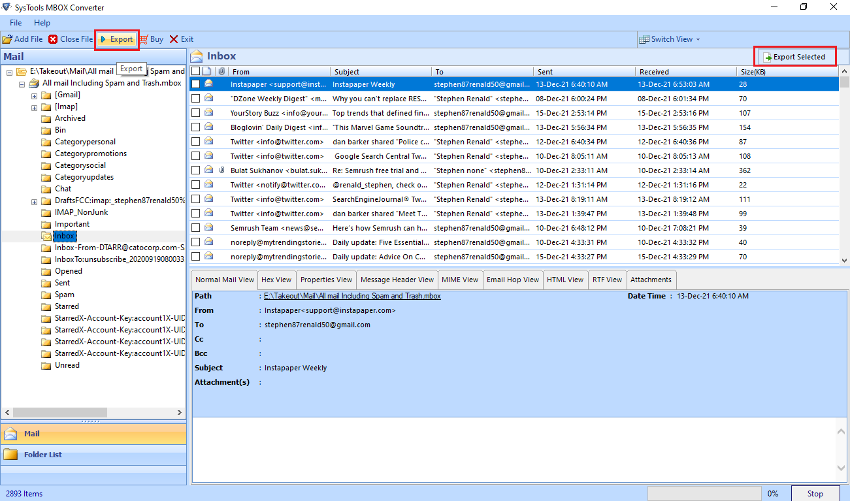Click the envelope icon of YourStory Buzz email

[x=208, y=113]
